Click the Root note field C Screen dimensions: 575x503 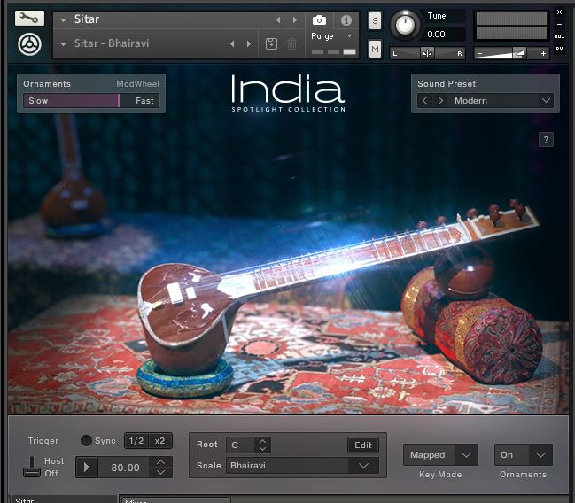[240, 445]
